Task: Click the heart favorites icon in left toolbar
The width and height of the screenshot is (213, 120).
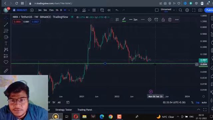Action: (6, 62)
